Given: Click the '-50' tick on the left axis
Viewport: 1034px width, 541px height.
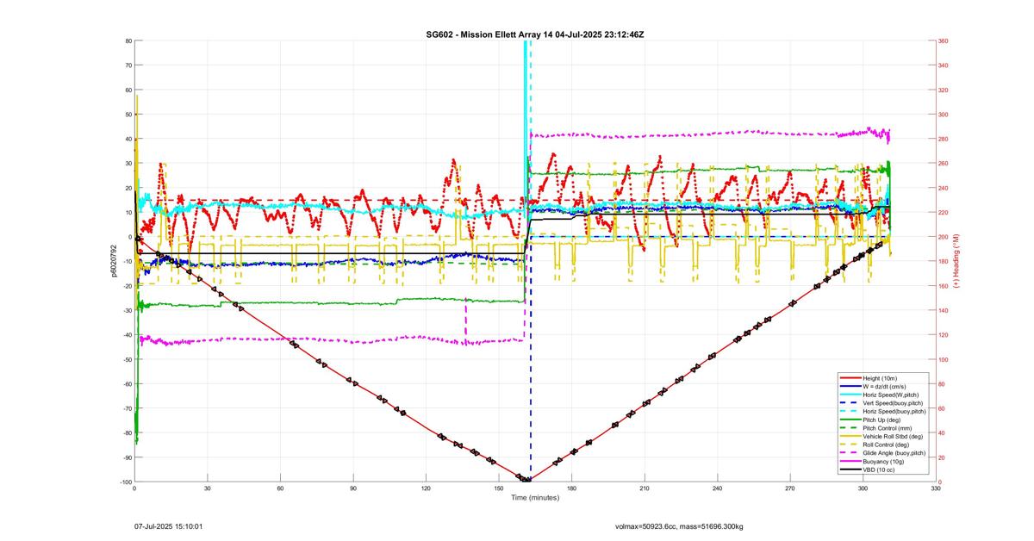Looking at the screenshot, I should [x=126, y=359].
